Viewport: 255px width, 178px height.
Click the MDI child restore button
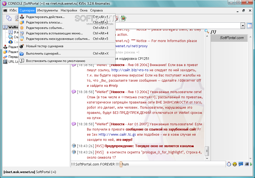(x=244, y=11)
